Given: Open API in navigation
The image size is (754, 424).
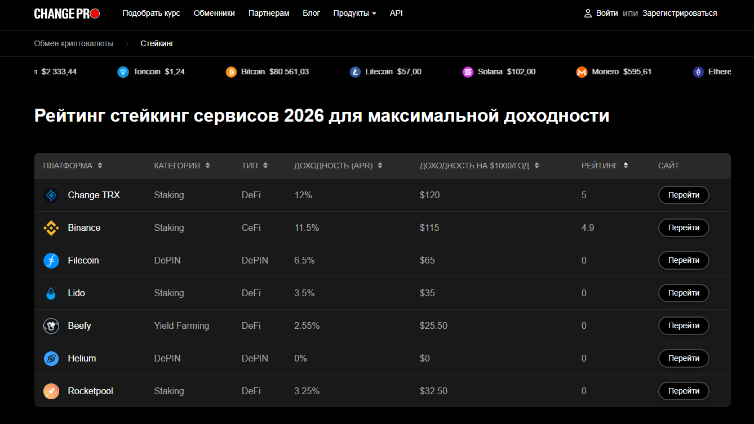Looking at the screenshot, I should pos(396,13).
